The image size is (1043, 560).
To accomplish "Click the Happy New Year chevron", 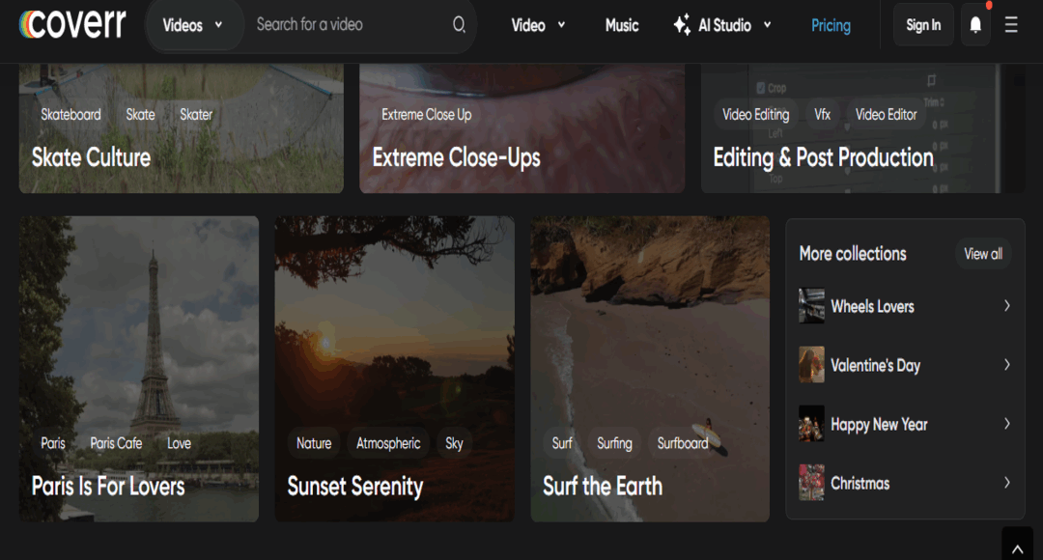I will [x=1006, y=424].
